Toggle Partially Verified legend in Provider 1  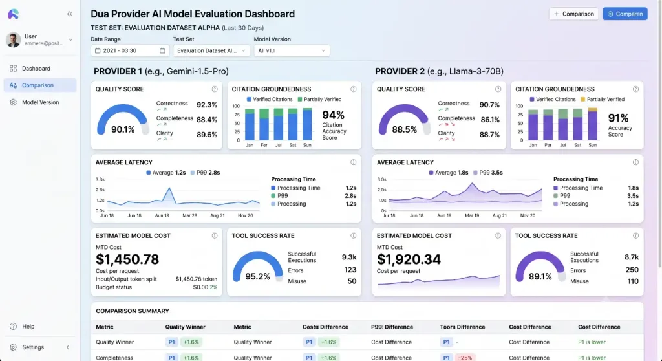tap(319, 100)
